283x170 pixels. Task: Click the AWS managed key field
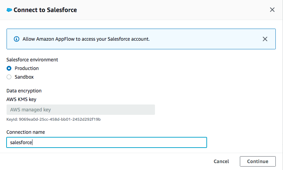tap(80, 110)
